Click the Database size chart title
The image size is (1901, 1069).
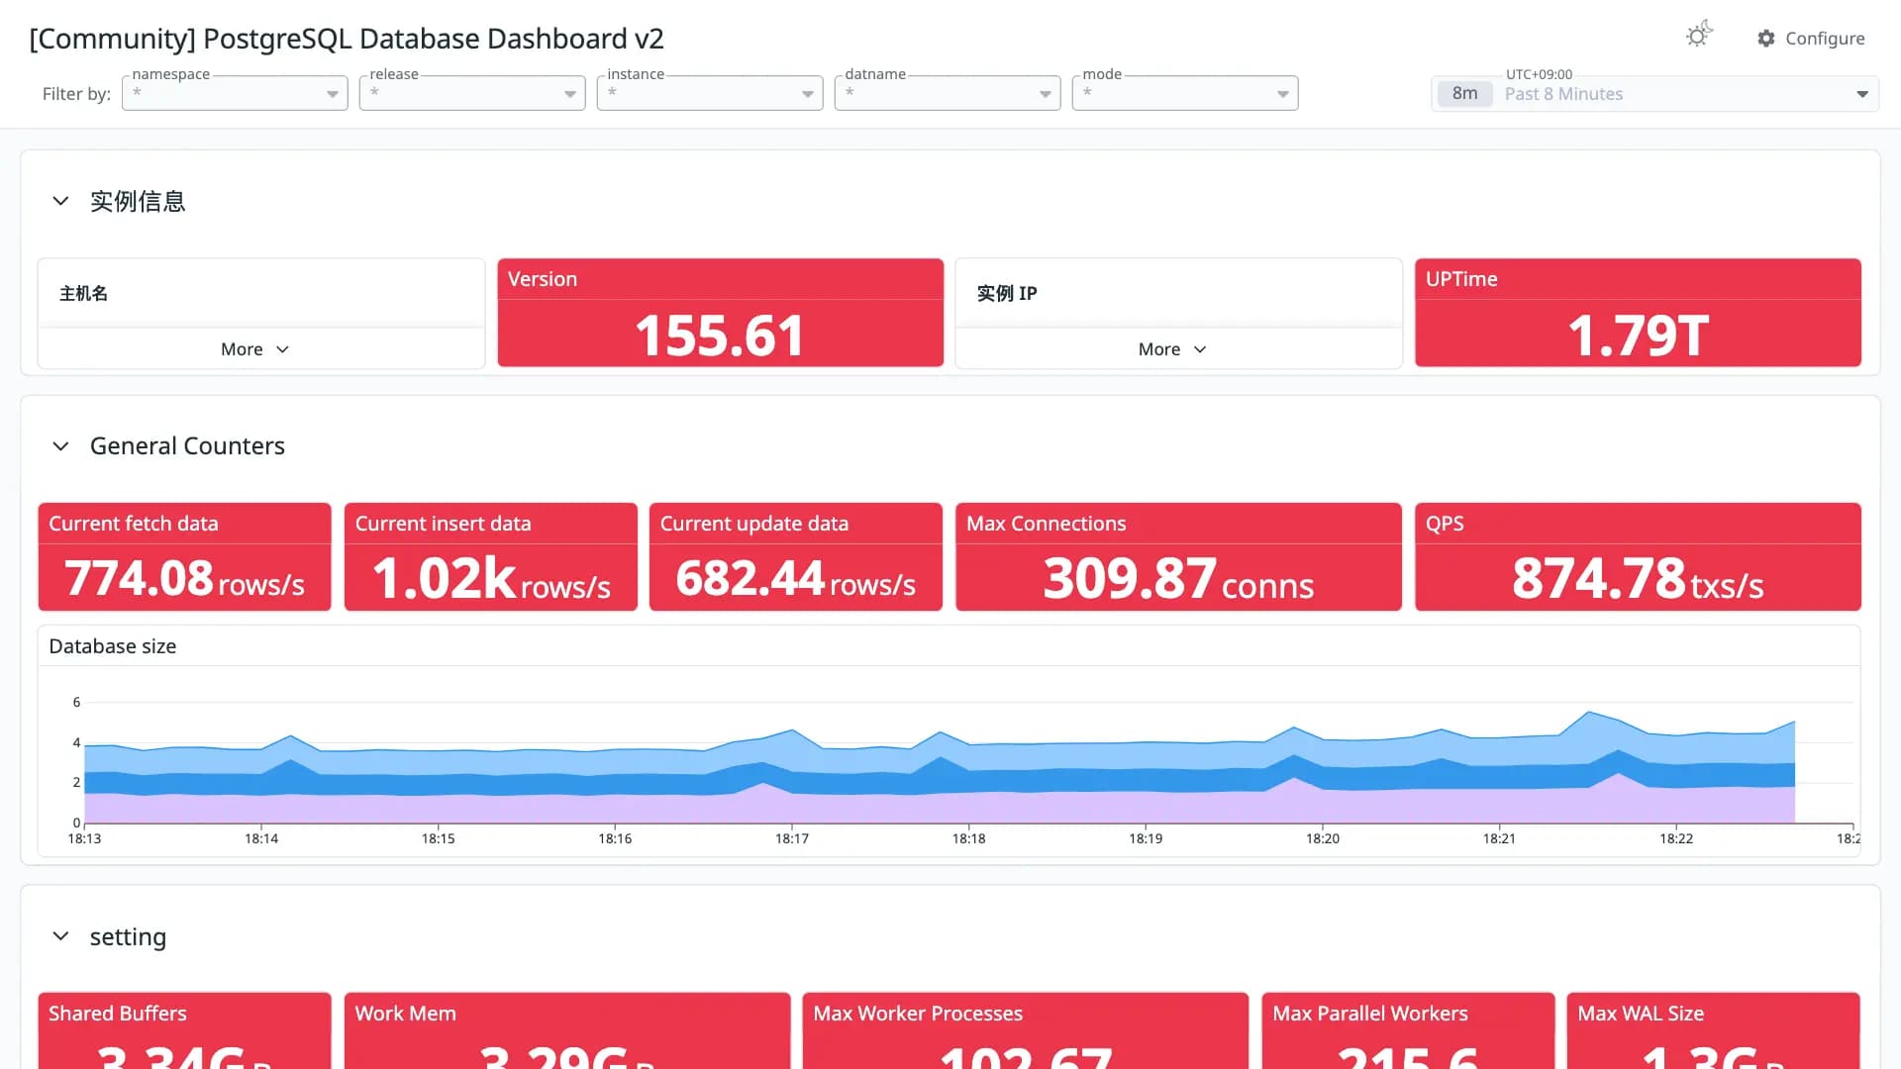click(113, 646)
